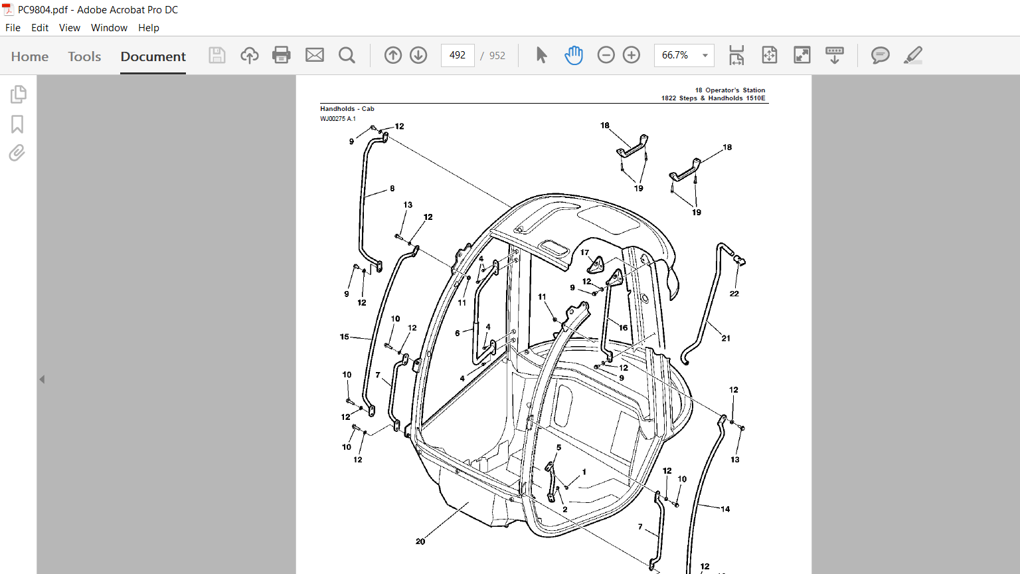
Task: Send file by email envelope icon
Action: coord(315,55)
